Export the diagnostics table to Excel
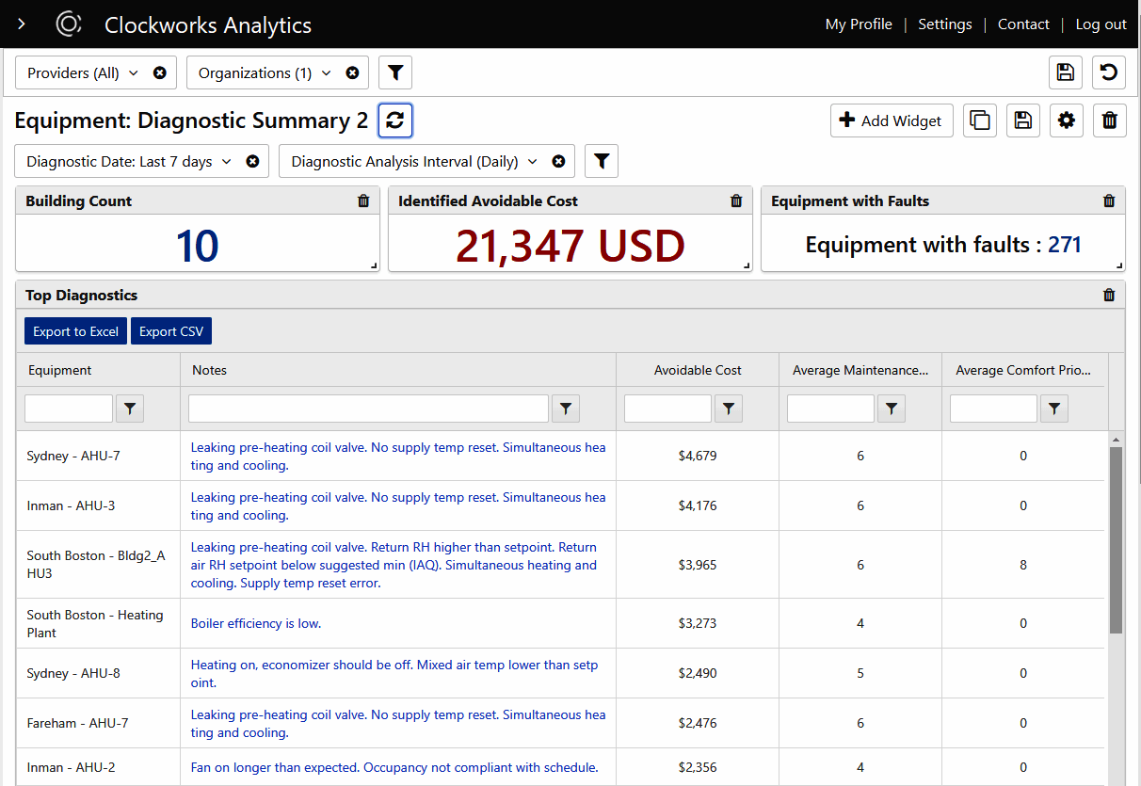The image size is (1141, 786). 75,330
